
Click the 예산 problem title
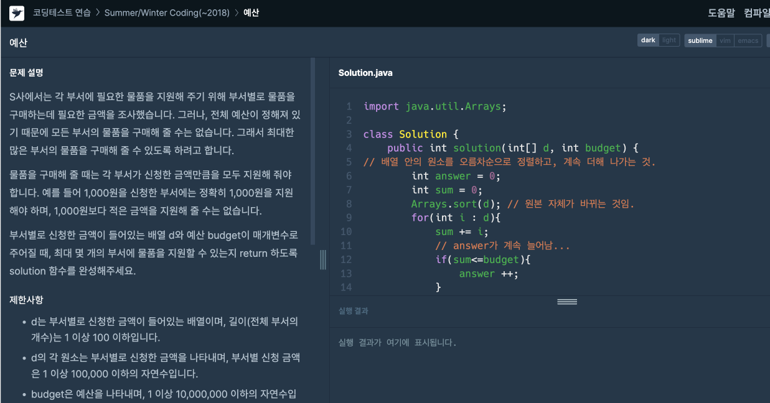coord(18,43)
